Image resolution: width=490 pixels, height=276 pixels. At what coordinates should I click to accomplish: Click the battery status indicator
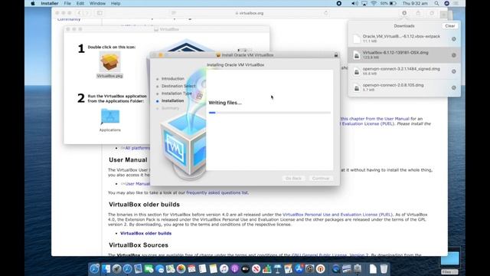pyautogui.click(x=388, y=3)
